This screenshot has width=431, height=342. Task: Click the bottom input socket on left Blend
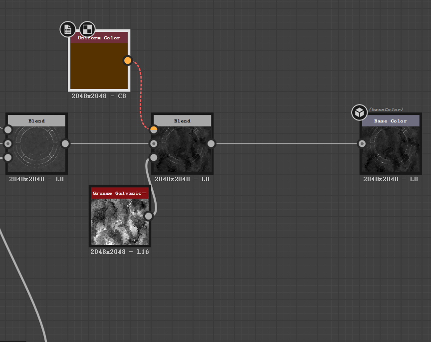point(8,157)
